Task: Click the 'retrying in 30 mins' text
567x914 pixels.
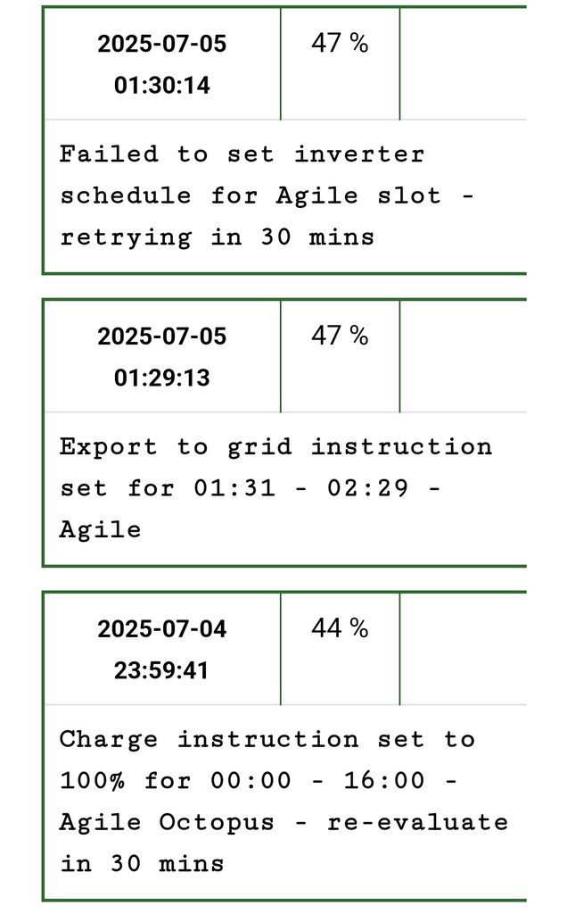Action: coord(217,237)
